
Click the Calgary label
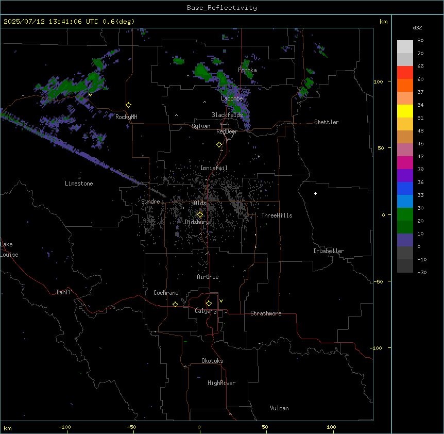click(x=206, y=311)
